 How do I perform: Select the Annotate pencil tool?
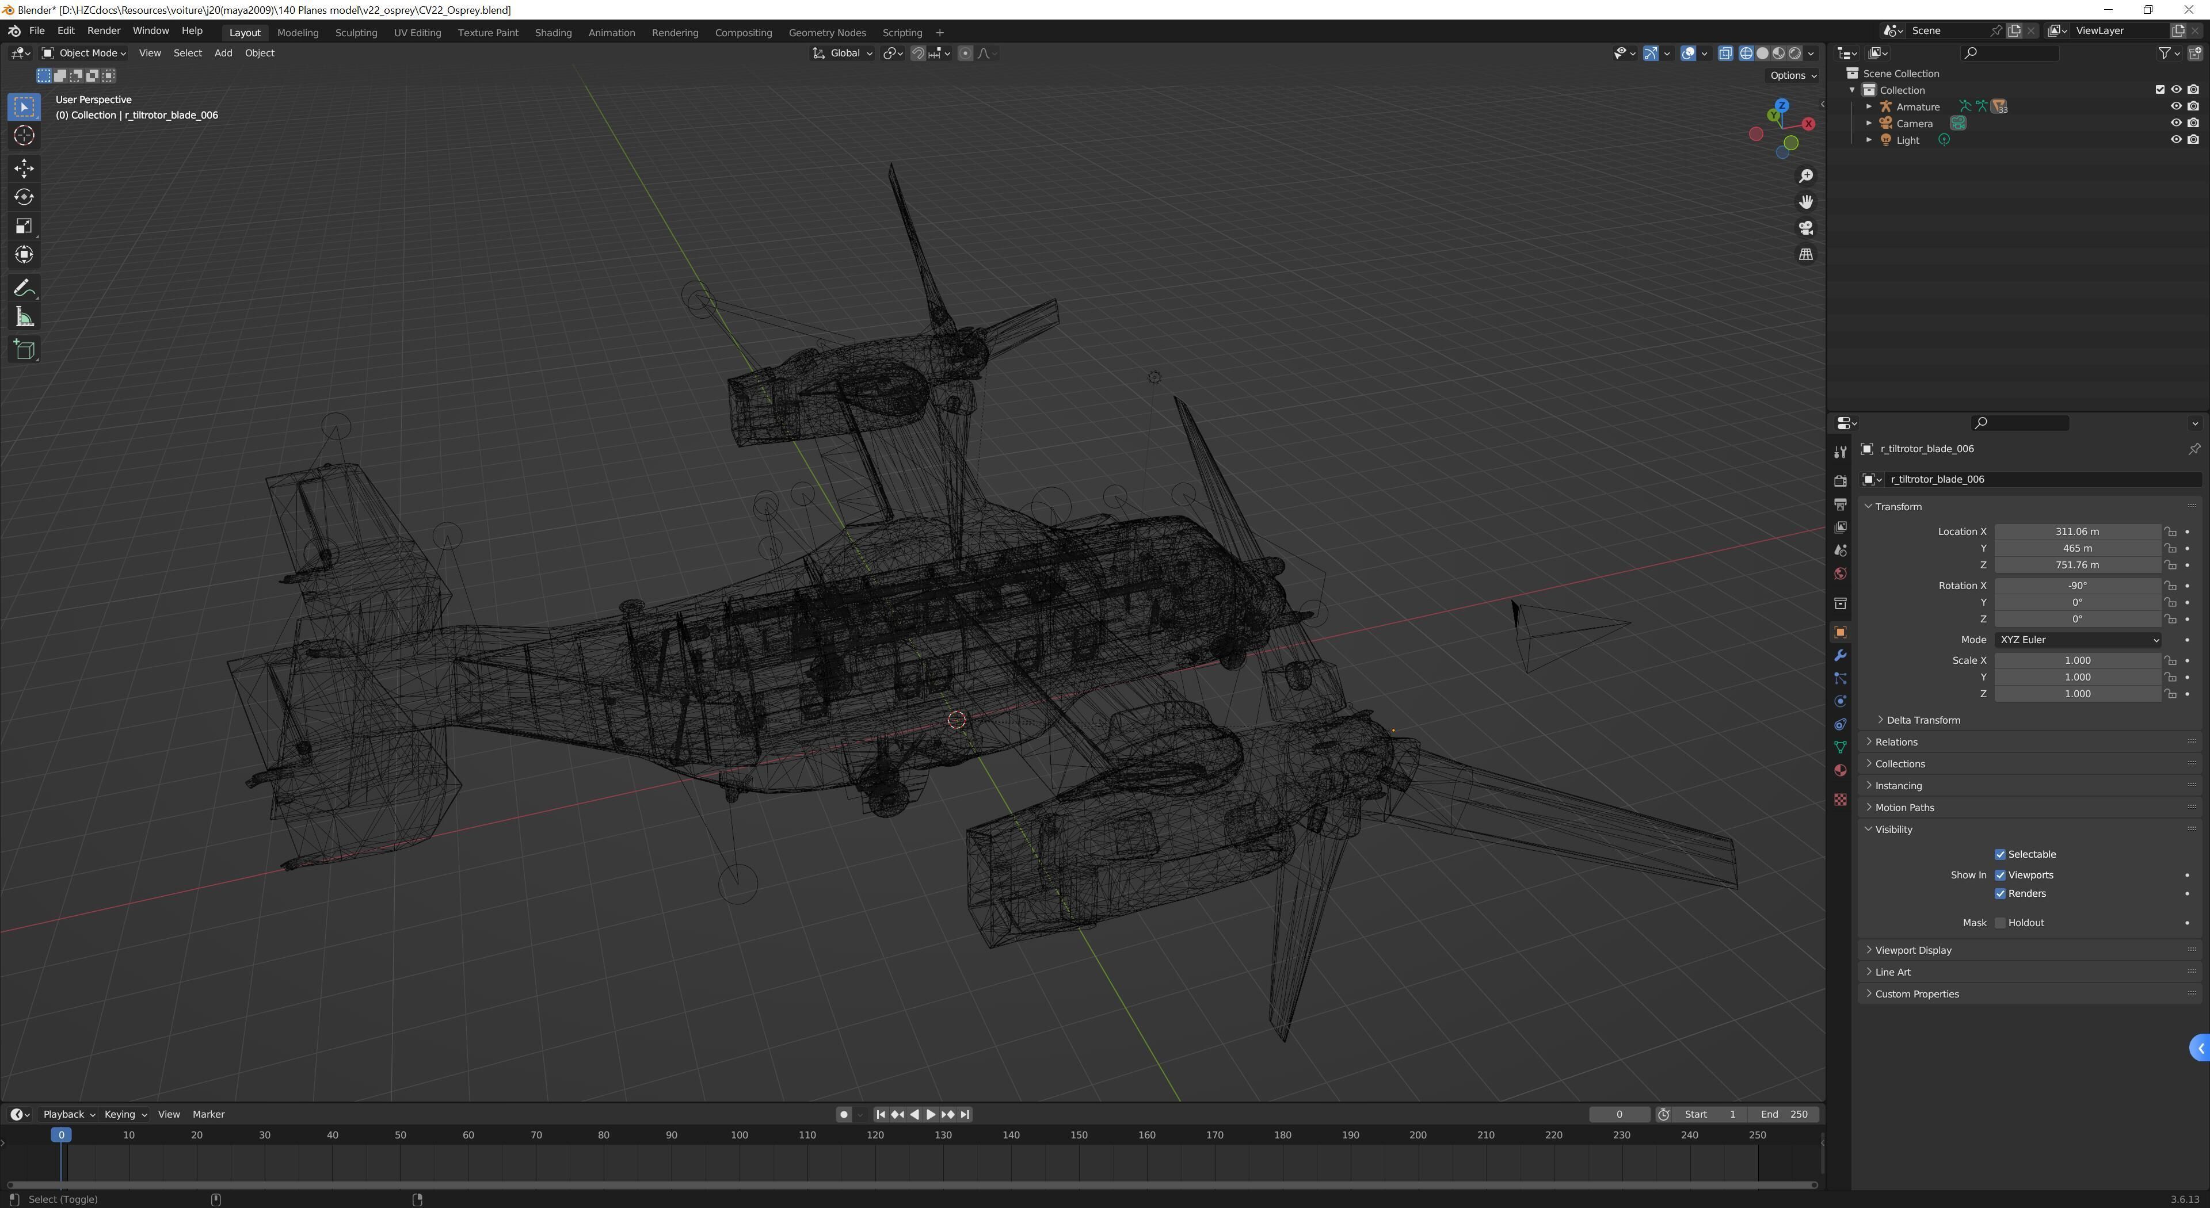point(24,288)
